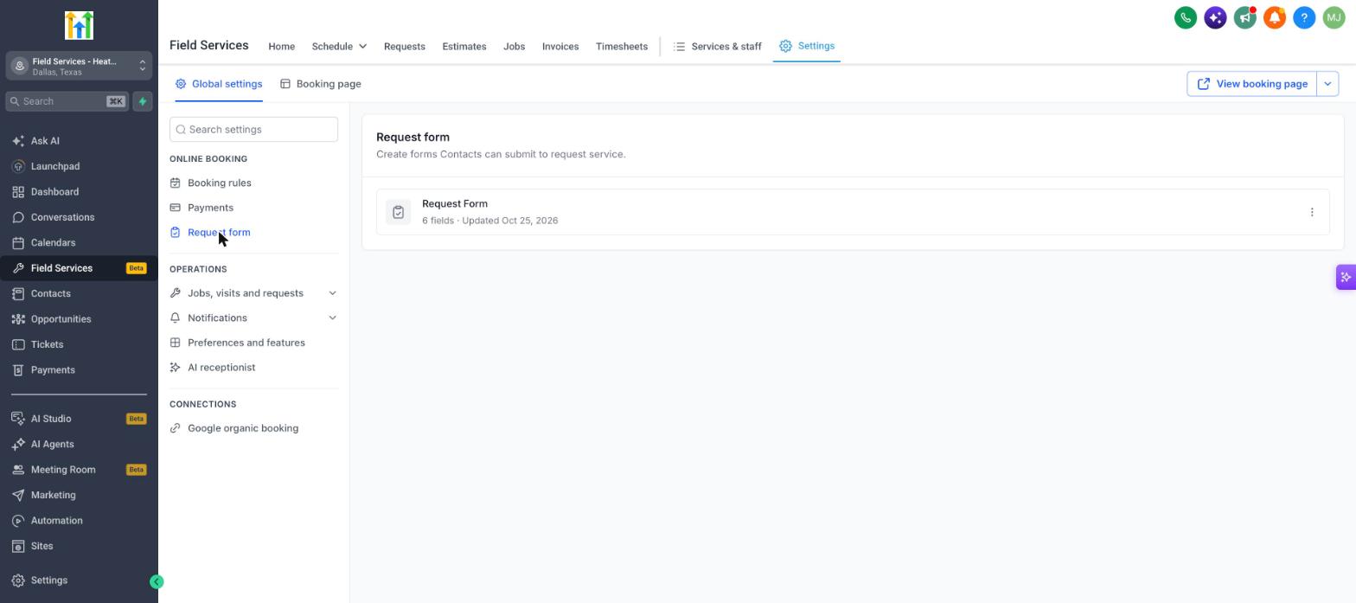1356x603 pixels.
Task: Expand the Jobs, visits and requests section
Action: [253, 293]
